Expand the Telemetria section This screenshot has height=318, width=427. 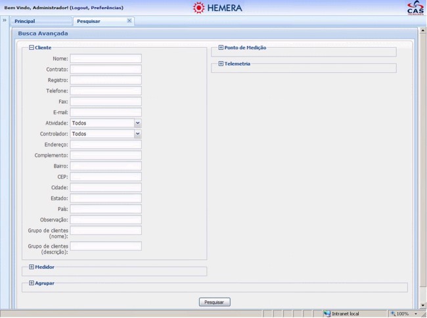pyautogui.click(x=221, y=64)
